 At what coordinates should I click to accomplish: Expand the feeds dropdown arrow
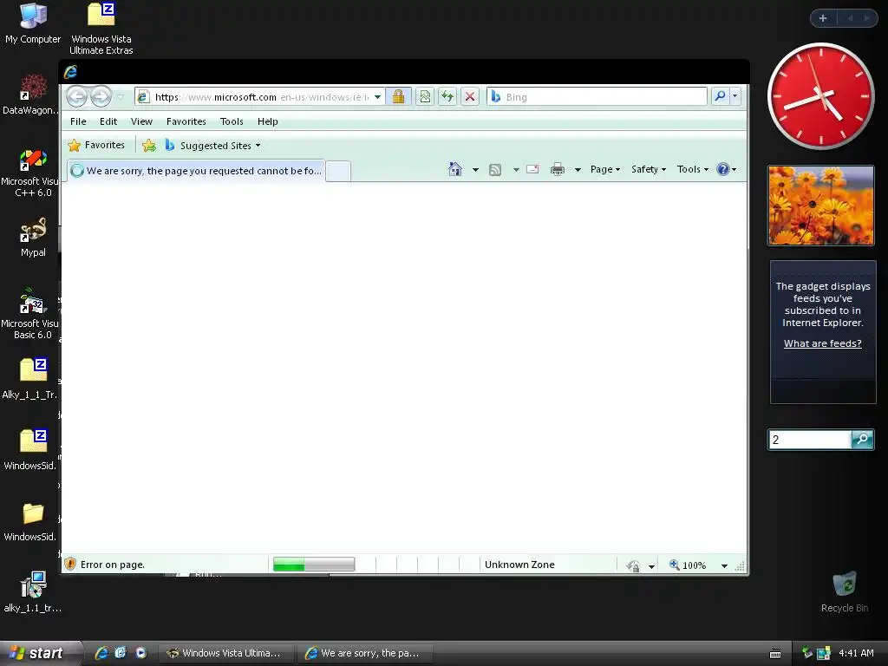[516, 169]
